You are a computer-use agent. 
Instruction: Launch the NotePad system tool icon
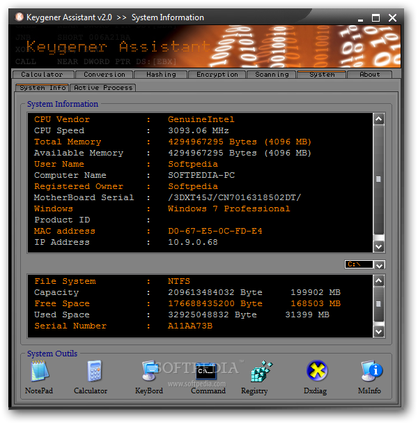pyautogui.click(x=40, y=370)
